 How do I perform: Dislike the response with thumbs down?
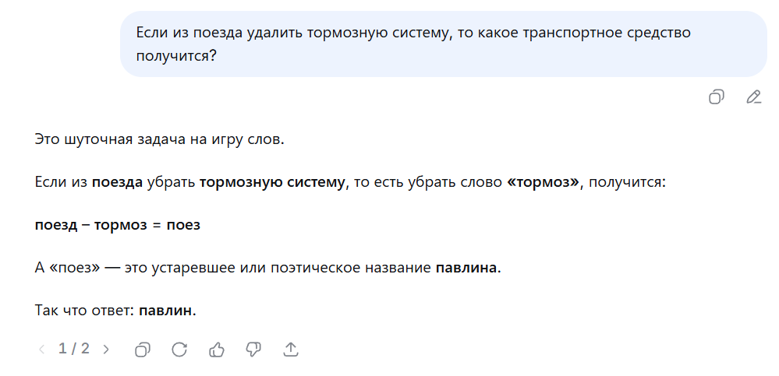tap(253, 350)
